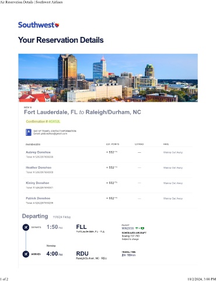Select passenger name Patrick Donohoe
The height and width of the screenshot is (281, 216).
coord(38,198)
